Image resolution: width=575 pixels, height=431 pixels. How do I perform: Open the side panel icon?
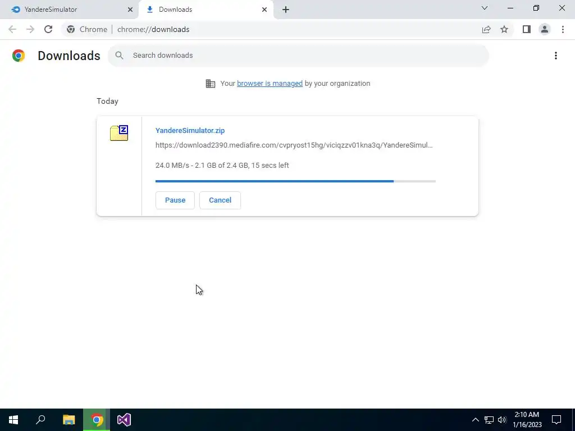tap(527, 29)
